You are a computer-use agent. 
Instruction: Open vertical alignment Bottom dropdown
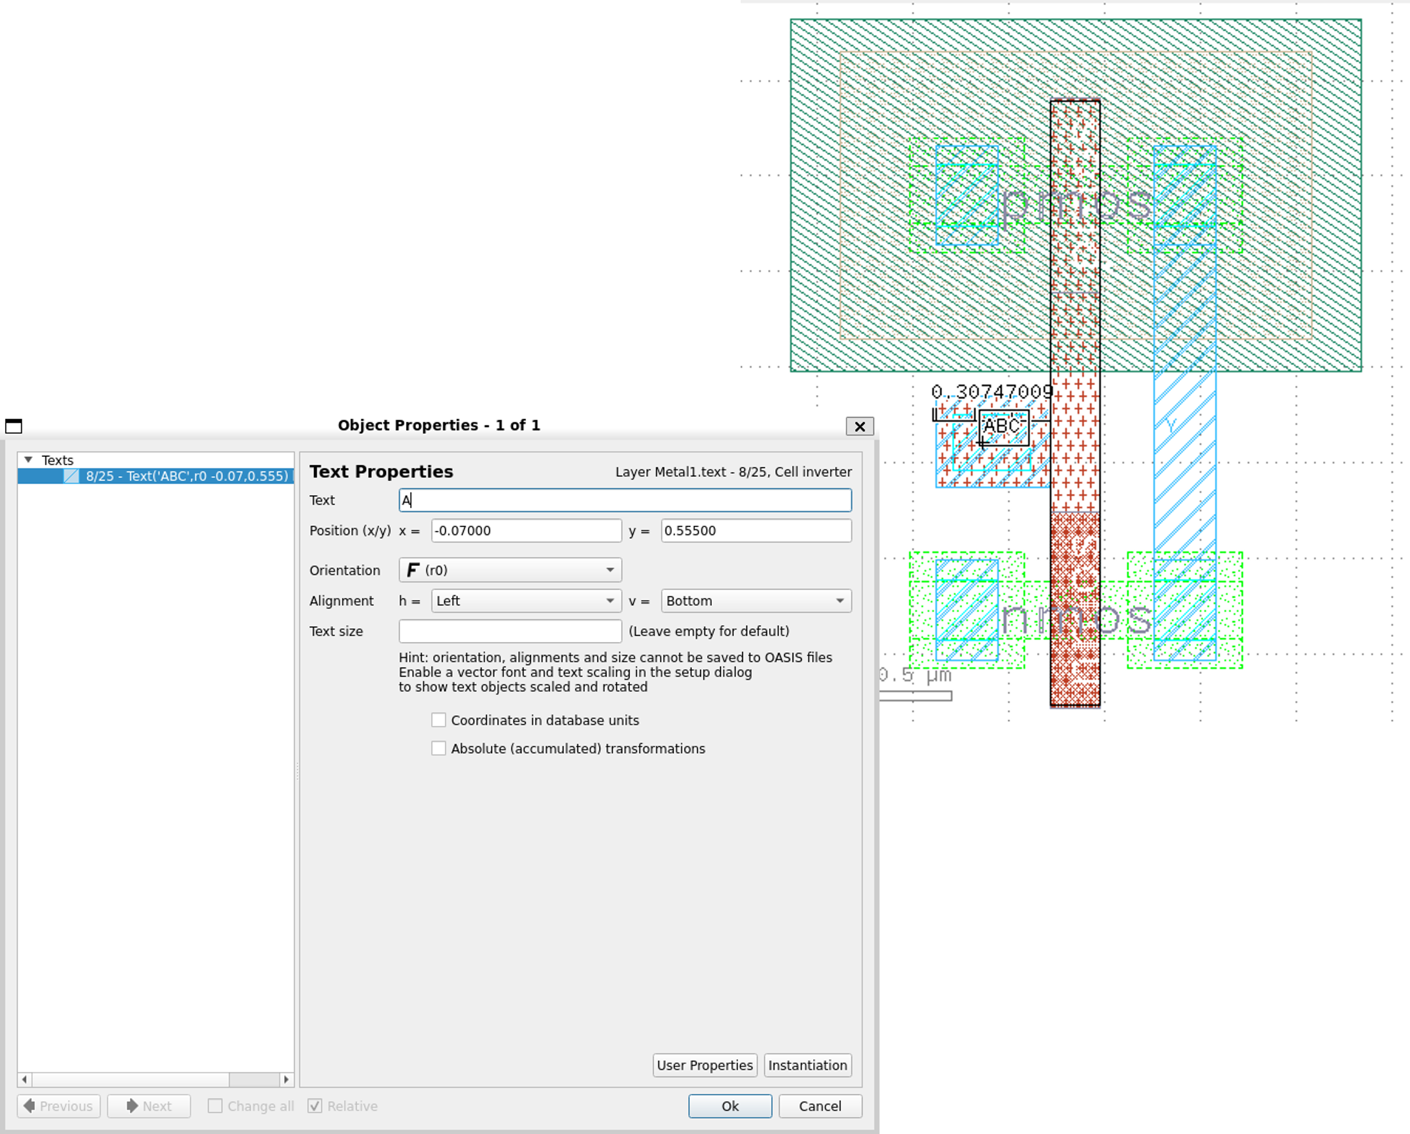[x=756, y=601]
